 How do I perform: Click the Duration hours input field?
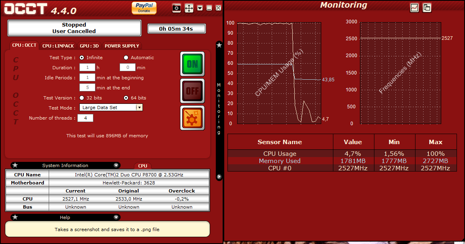click(x=87, y=68)
